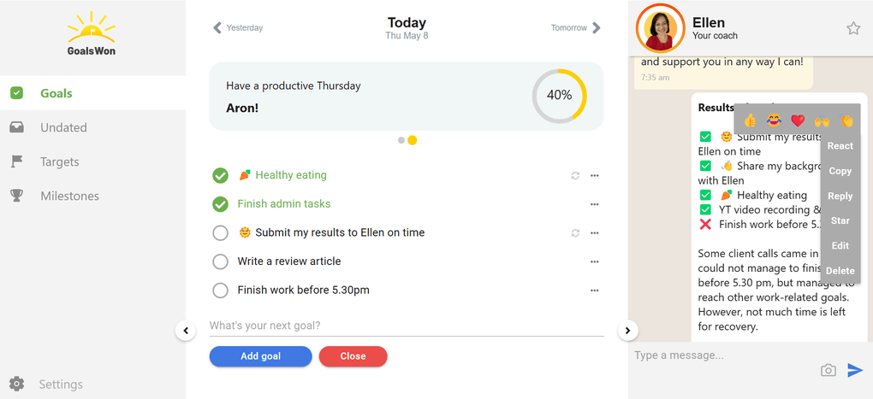Viewport: 873px width, 399px height.
Task: React with the thumbs up emoji
Action: click(x=750, y=120)
